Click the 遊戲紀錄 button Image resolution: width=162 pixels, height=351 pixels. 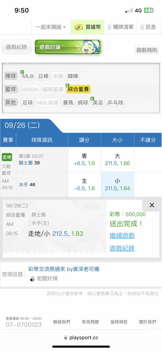(x=16, y=47)
